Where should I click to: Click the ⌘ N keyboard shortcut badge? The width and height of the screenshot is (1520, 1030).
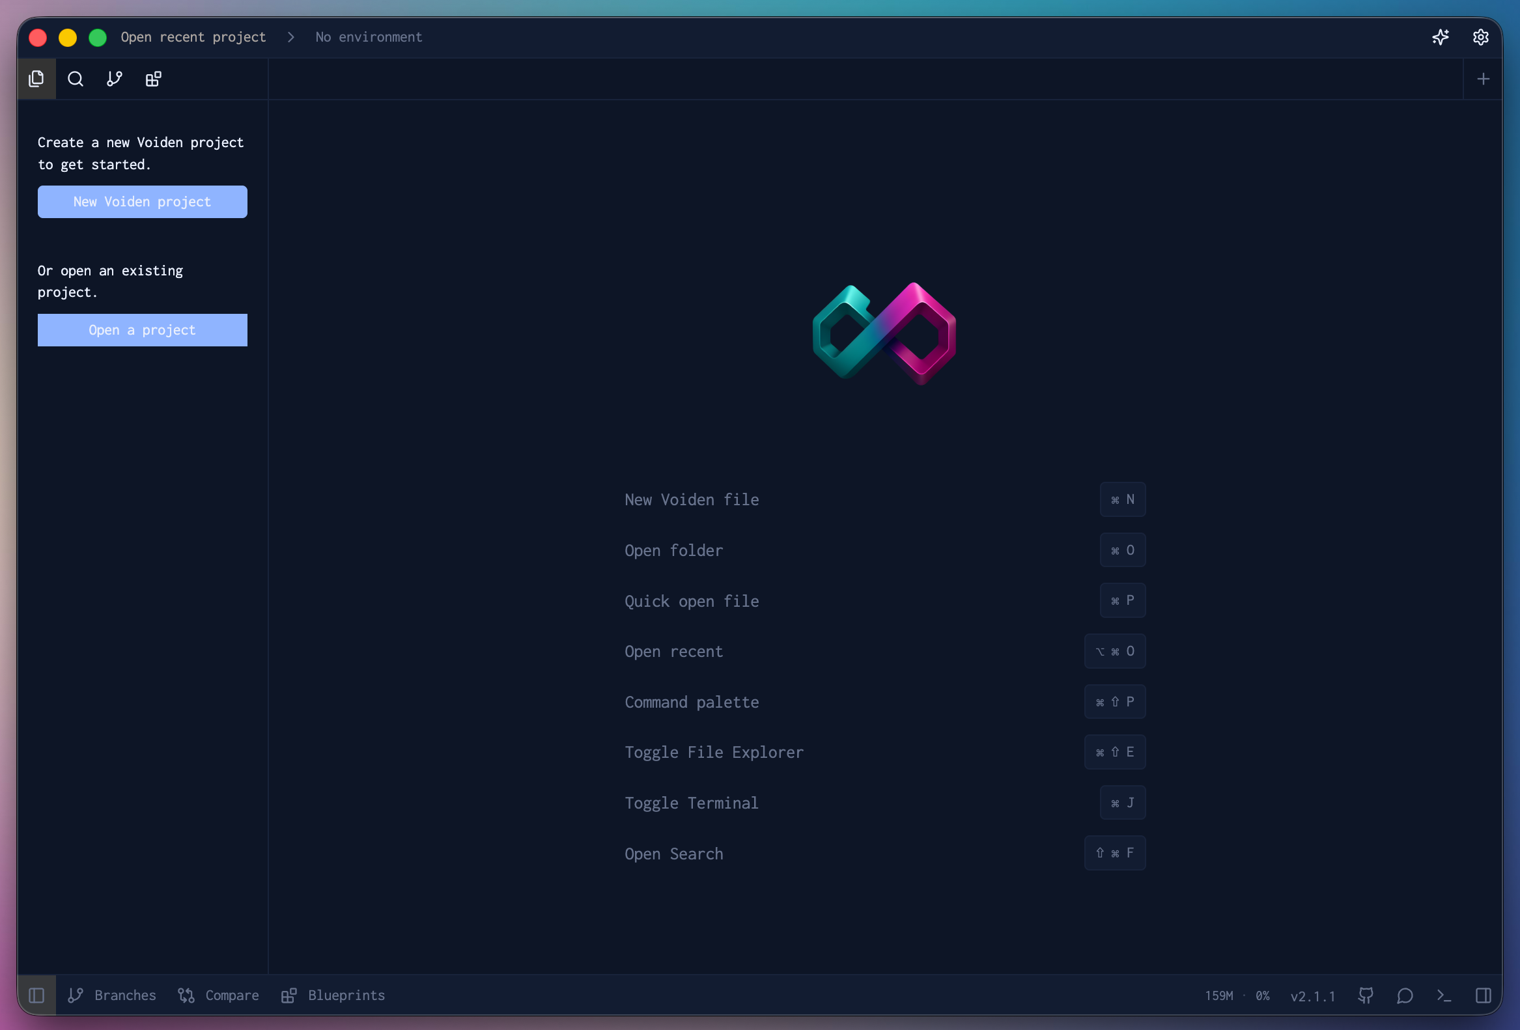point(1122,499)
